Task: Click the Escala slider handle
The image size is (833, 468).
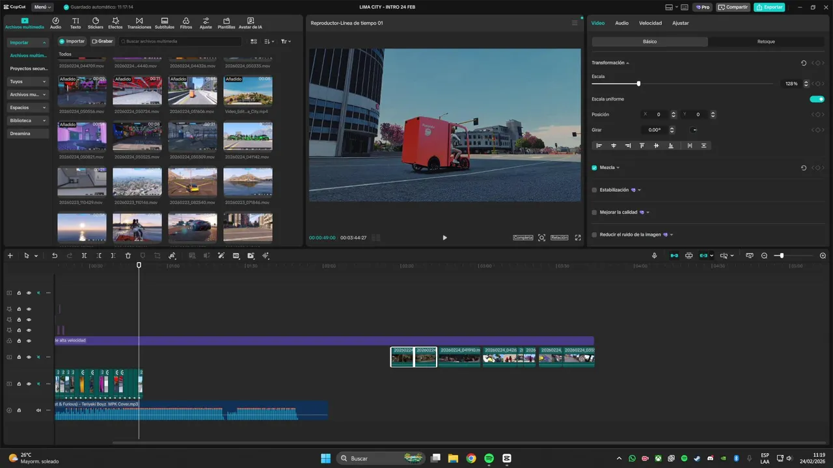Action: [638, 84]
